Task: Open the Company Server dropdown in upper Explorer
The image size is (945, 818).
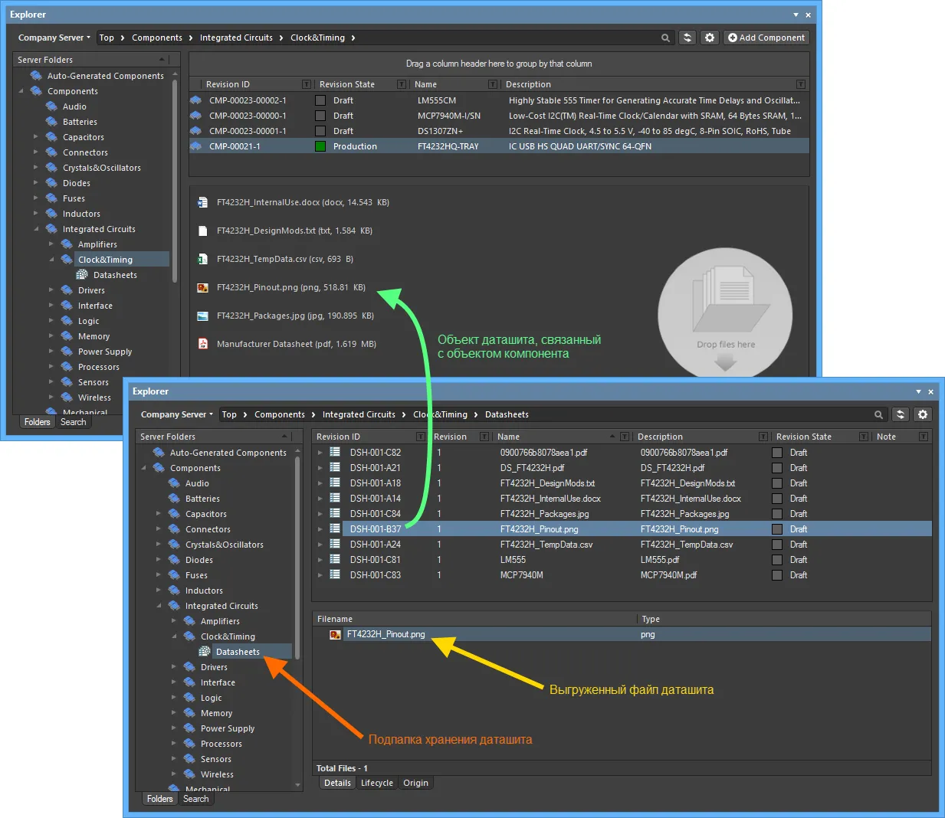Action: tap(54, 38)
